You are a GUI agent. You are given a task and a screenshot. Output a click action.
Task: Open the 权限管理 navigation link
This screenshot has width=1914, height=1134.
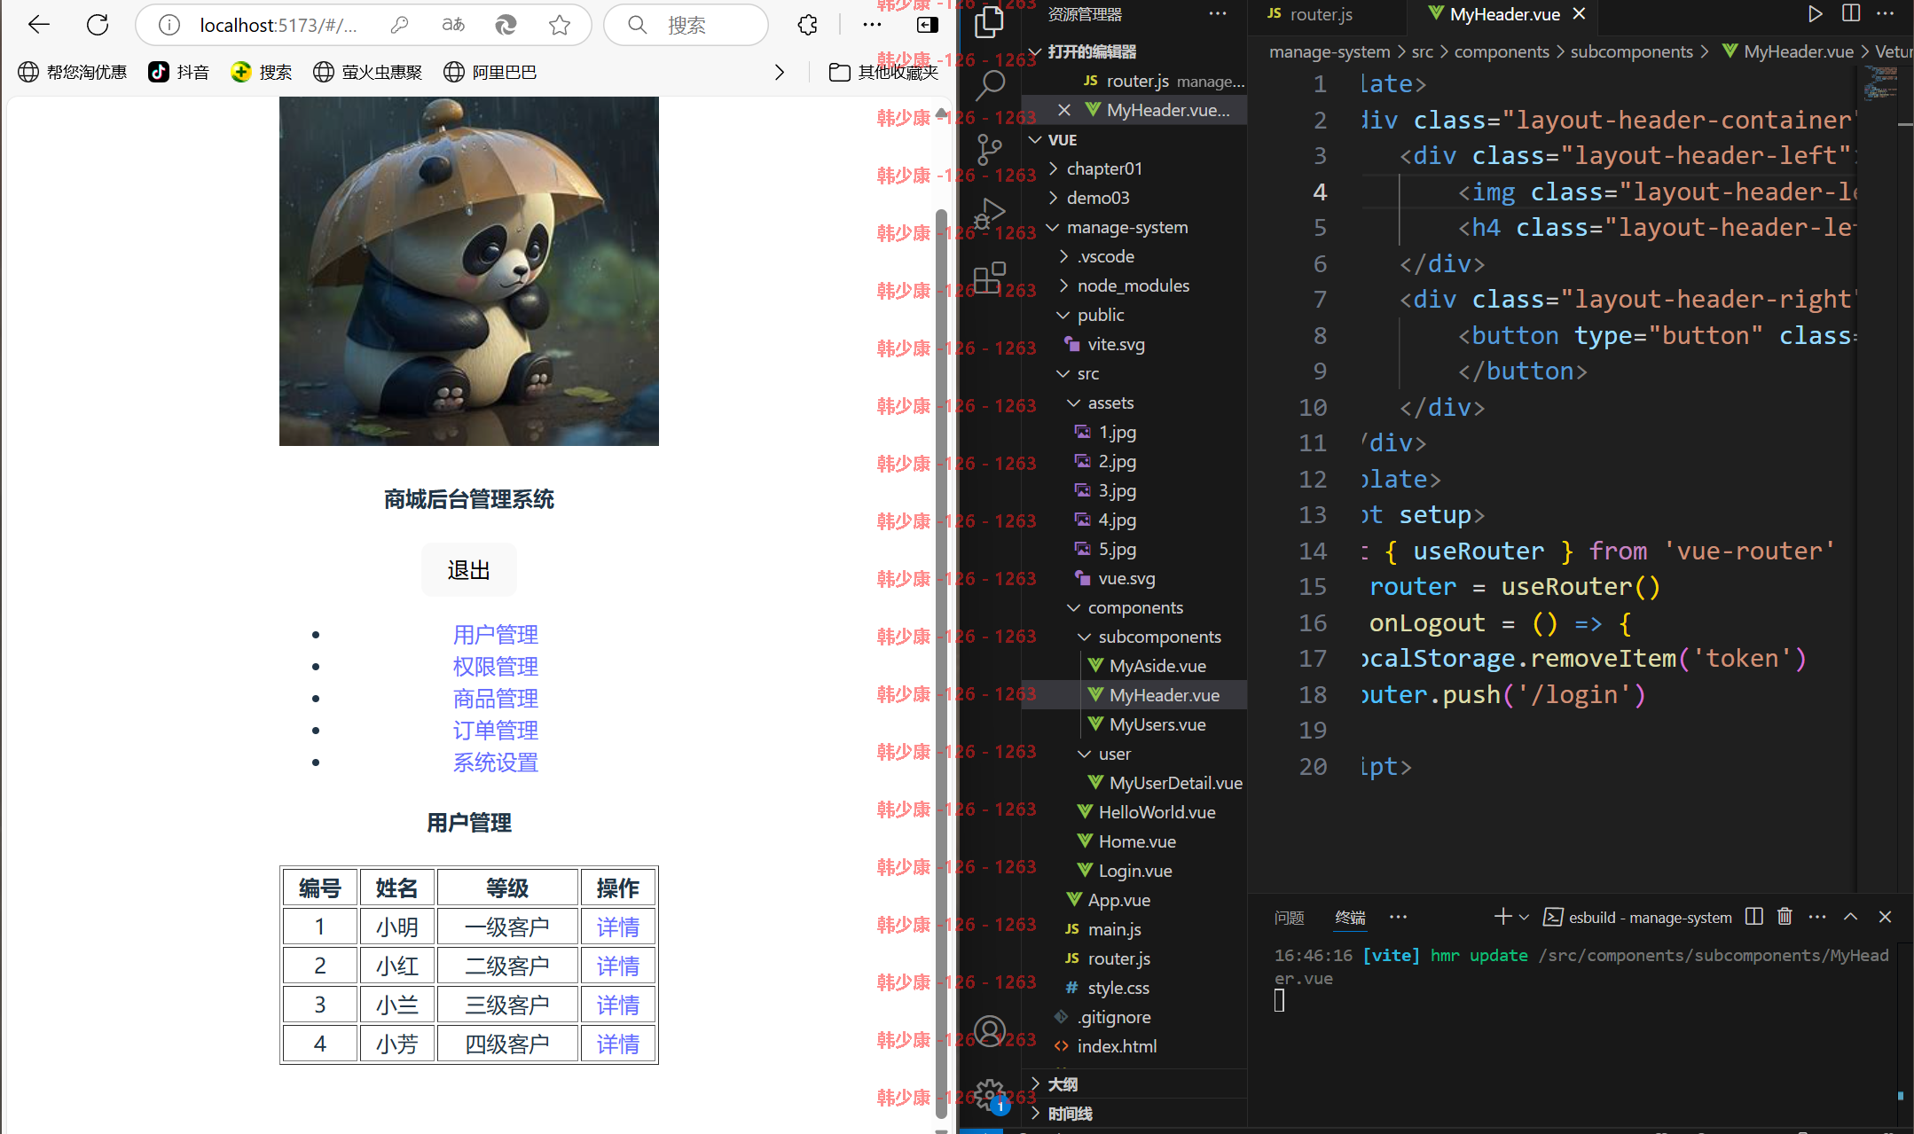click(x=495, y=667)
